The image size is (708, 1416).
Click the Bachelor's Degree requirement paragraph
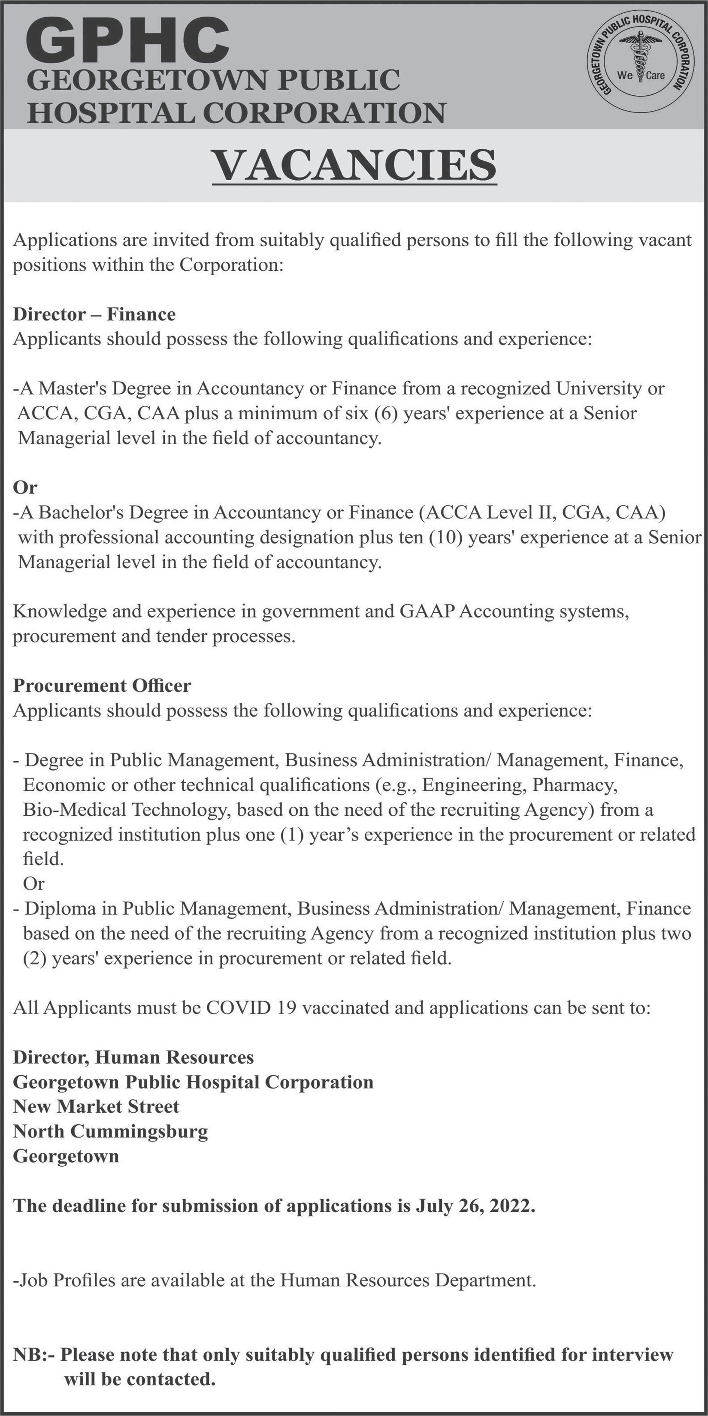357,537
